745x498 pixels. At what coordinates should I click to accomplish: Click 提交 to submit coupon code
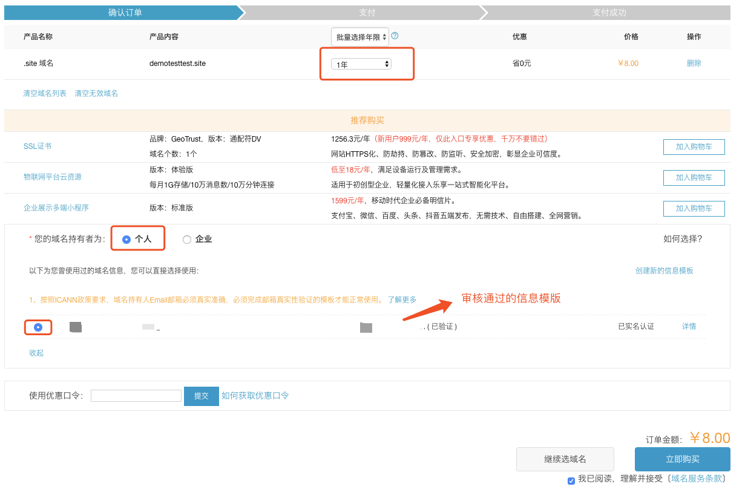coord(201,396)
